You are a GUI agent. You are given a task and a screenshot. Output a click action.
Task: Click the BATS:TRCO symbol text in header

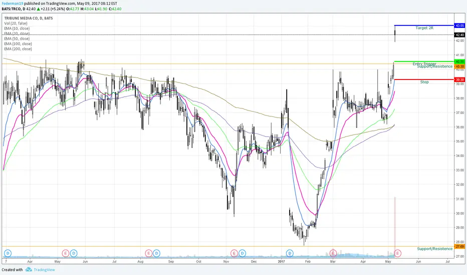click(x=12, y=9)
